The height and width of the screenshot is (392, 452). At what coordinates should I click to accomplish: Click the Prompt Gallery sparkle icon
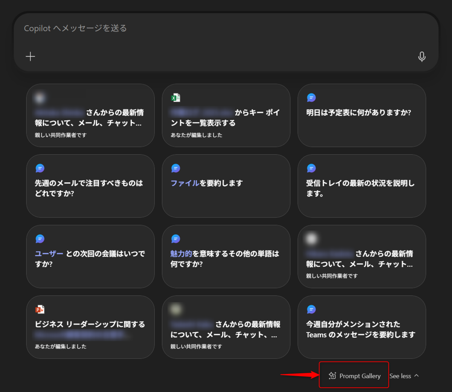click(332, 375)
